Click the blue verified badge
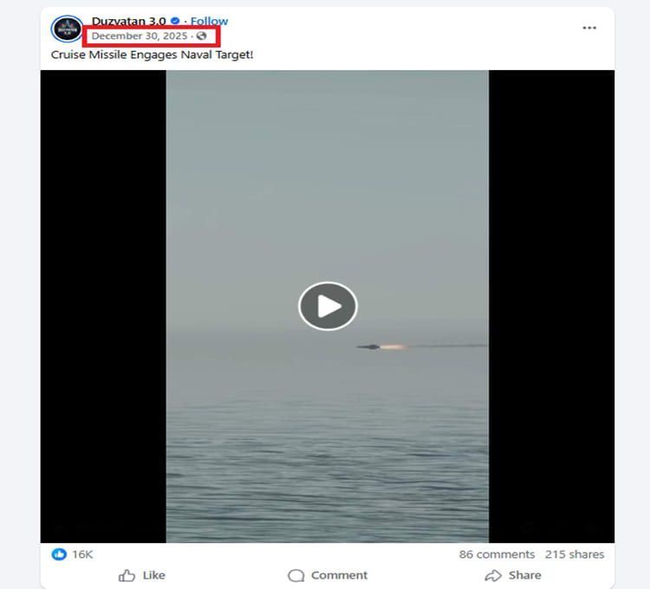650x589 pixels. click(175, 21)
